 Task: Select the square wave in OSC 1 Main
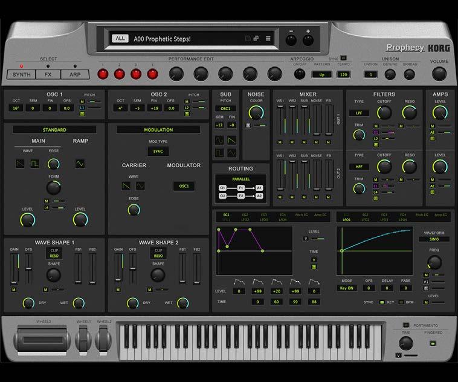(x=35, y=164)
